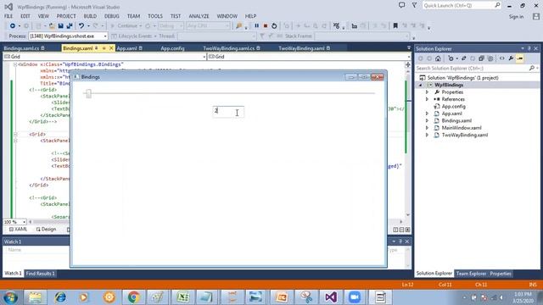Open notifications filter flag icon

point(414,5)
